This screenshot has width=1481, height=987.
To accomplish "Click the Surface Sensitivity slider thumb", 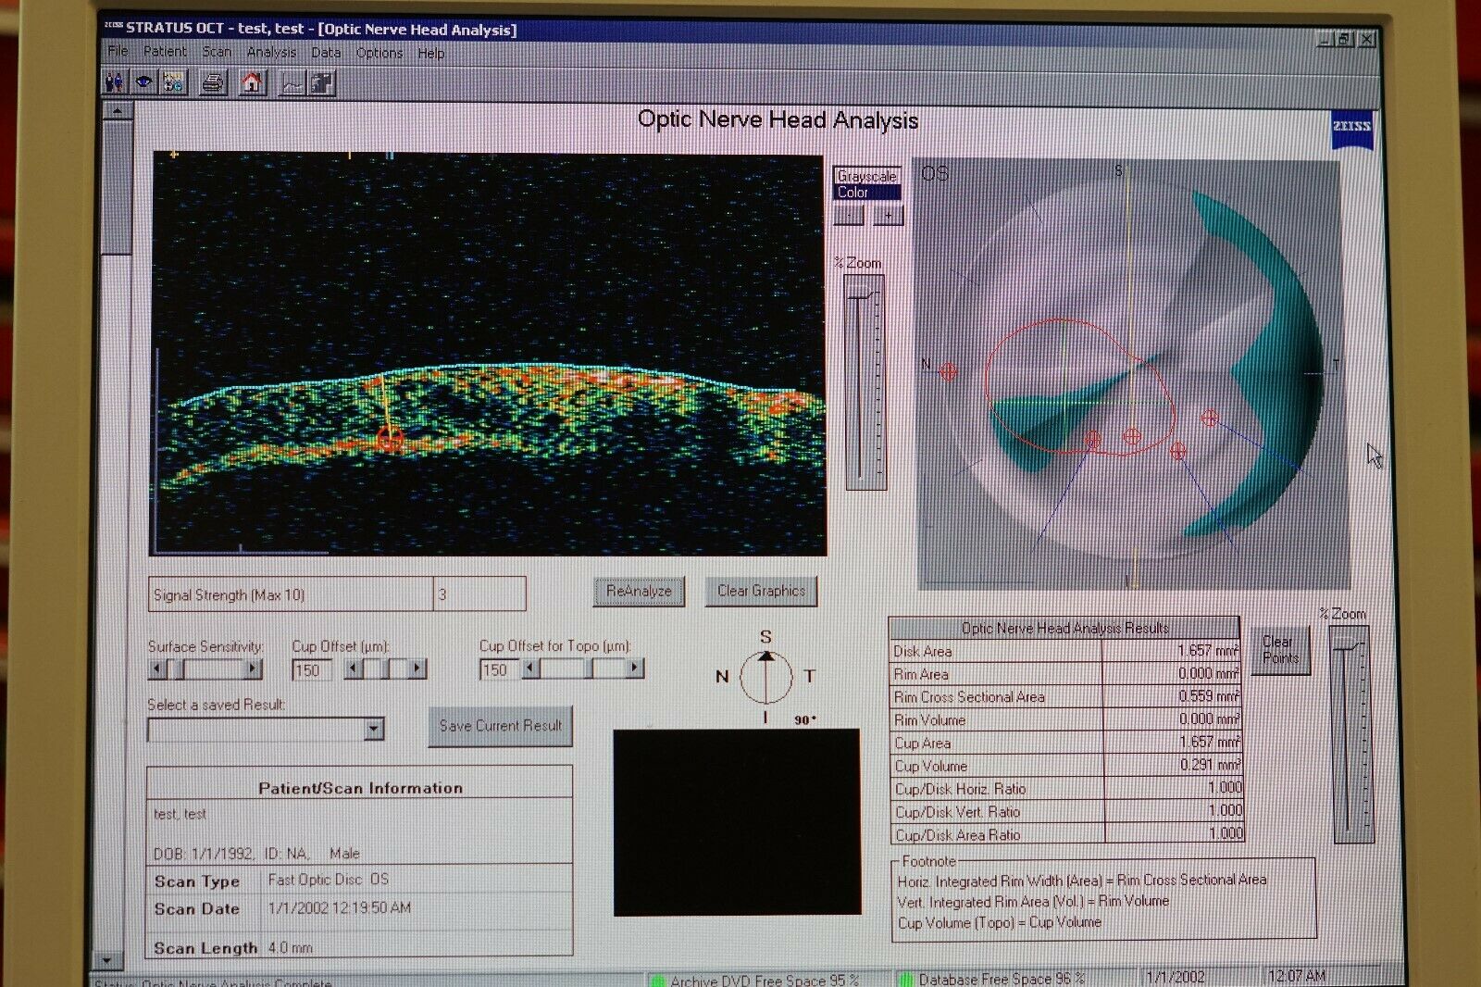I will coord(180,668).
